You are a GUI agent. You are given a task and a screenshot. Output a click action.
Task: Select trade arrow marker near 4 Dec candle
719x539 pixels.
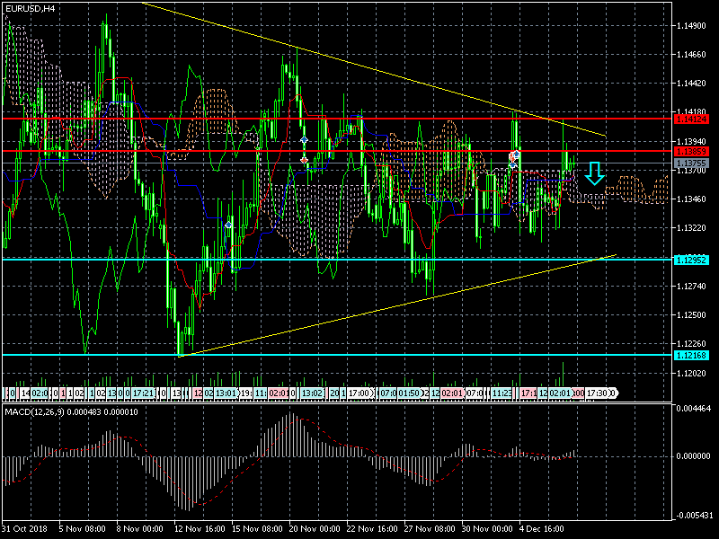click(x=515, y=155)
